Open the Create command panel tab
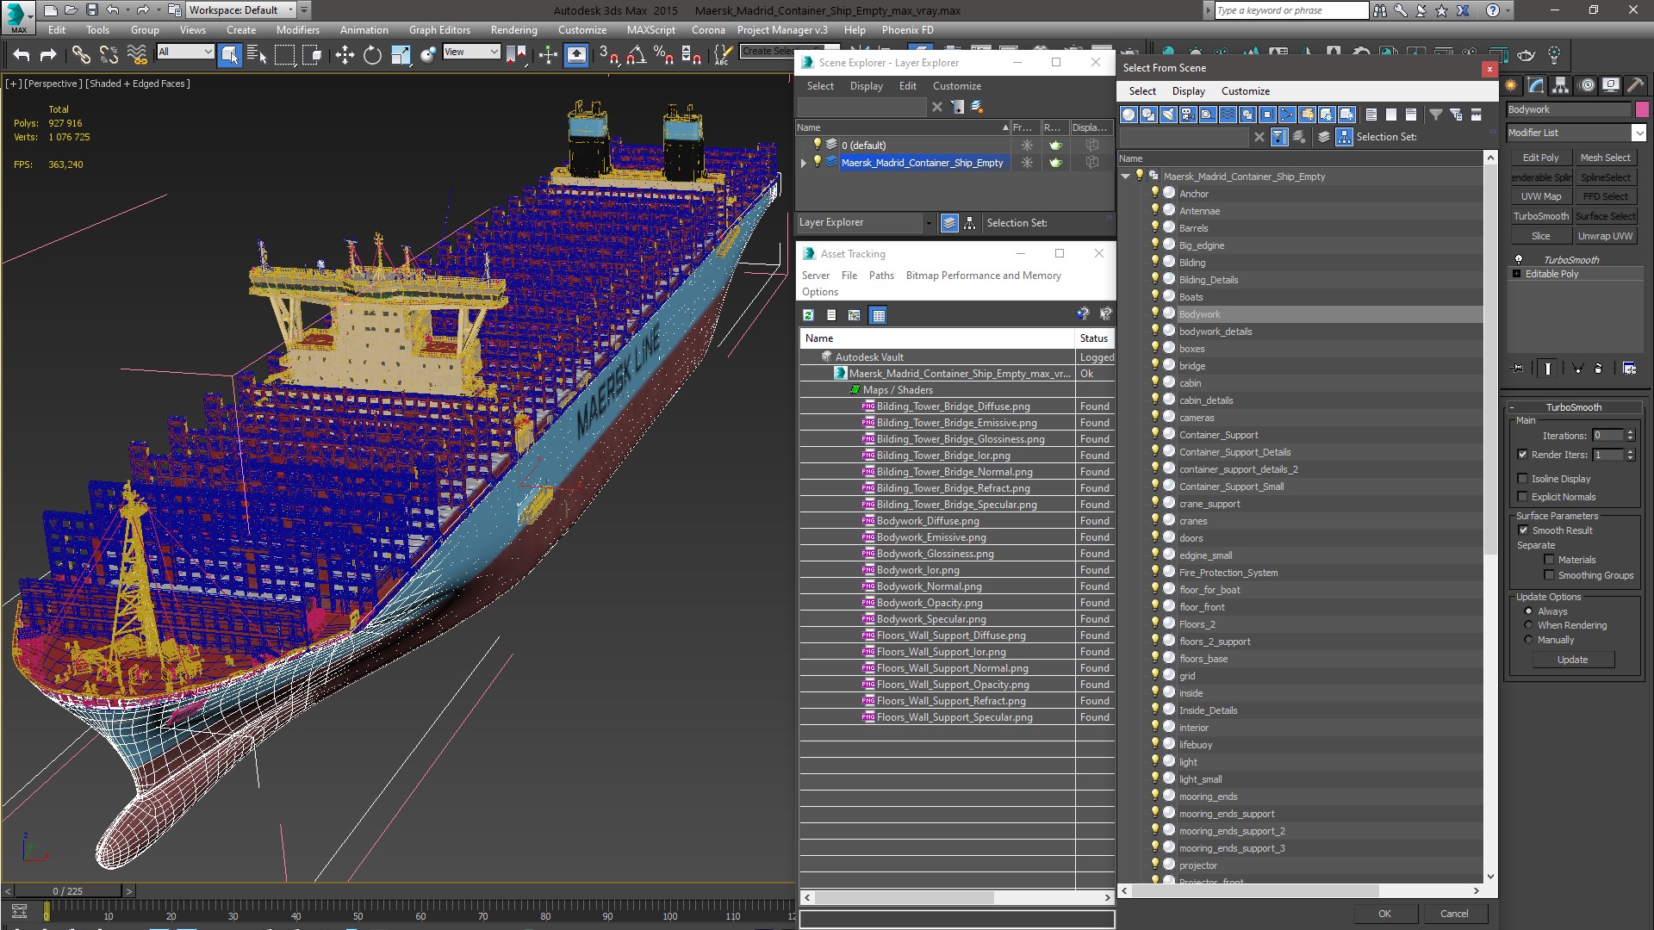 tap(1512, 84)
